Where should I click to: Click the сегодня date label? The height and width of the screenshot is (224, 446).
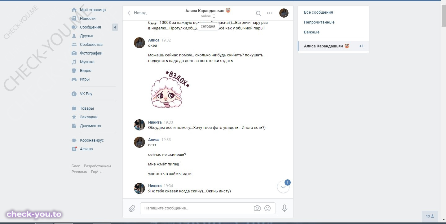[x=208, y=27]
